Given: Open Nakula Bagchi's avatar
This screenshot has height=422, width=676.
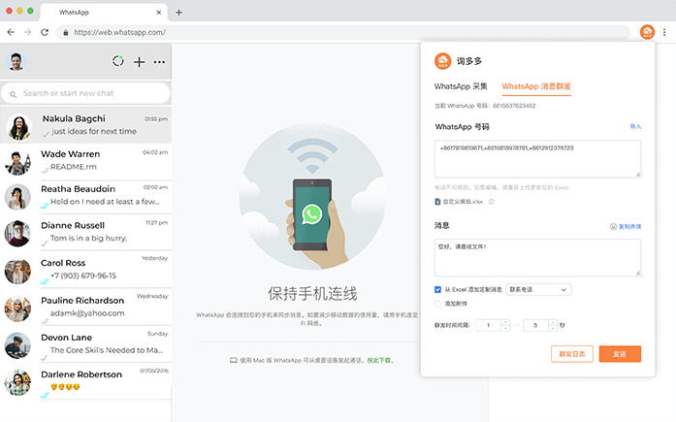Looking at the screenshot, I should [x=19, y=127].
